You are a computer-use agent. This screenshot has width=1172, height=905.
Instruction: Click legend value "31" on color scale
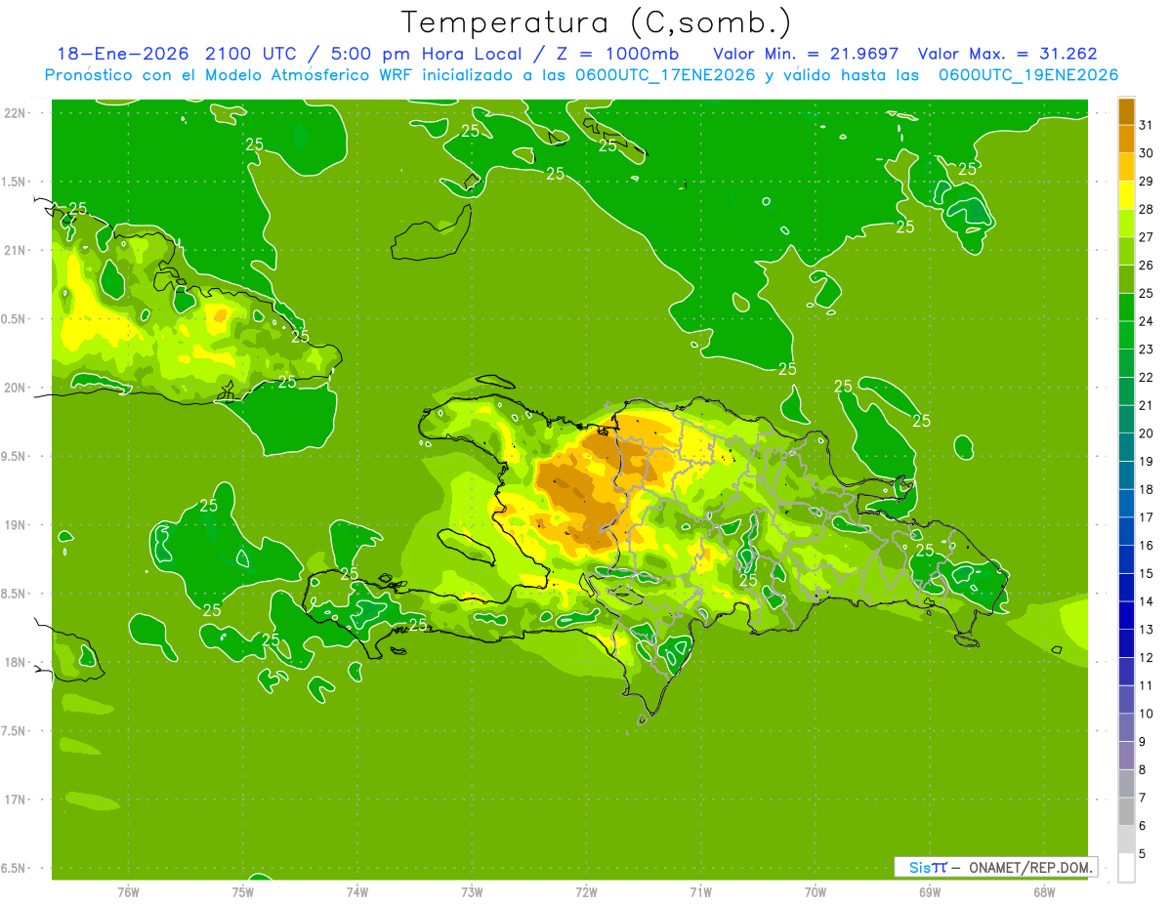click(1147, 125)
